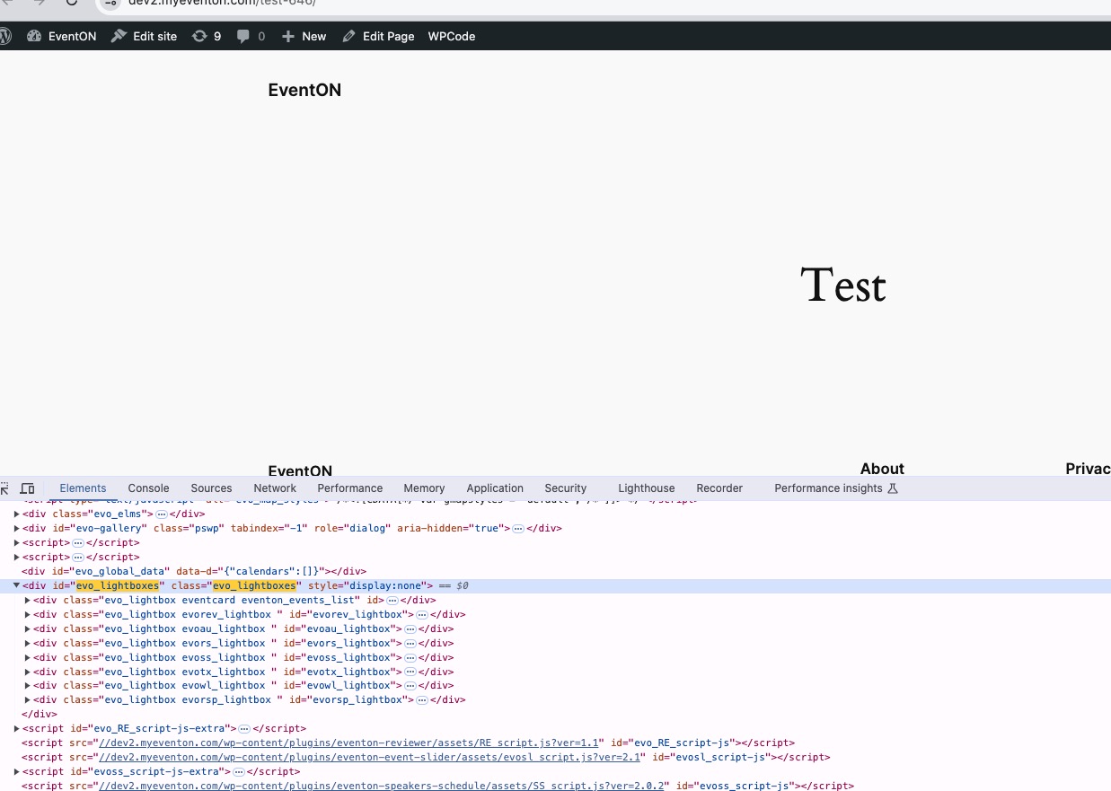Expand the evo_RE_script-js-extra script node
This screenshot has width=1111, height=791.
(x=16, y=728)
